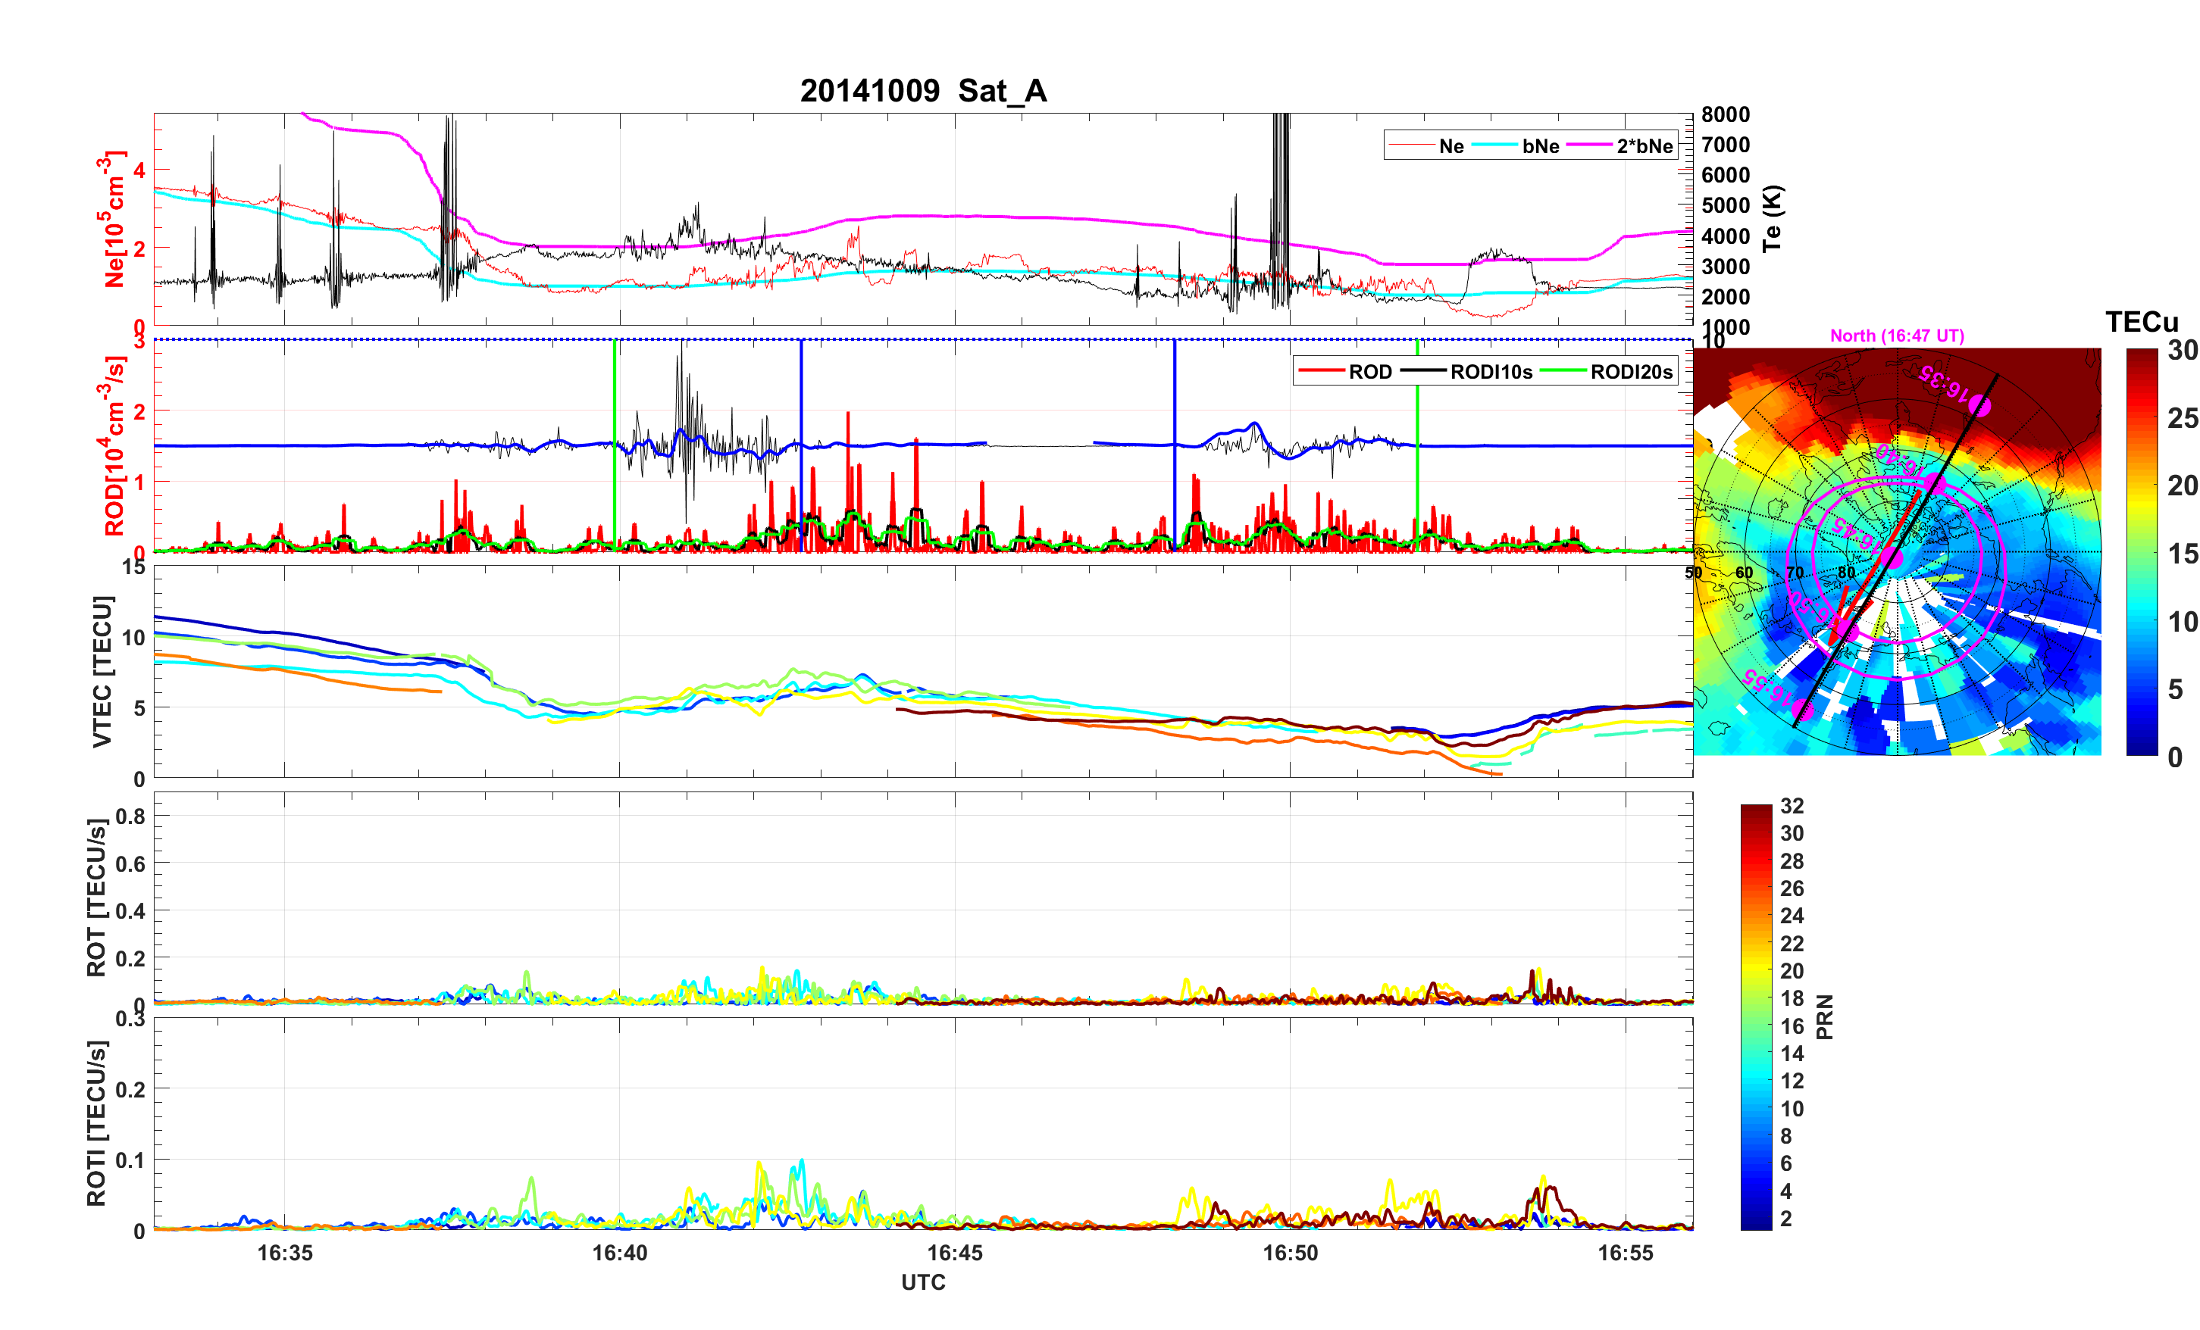Click the 'Ne' red line legend entry
2200x1330 pixels.
1451,146
